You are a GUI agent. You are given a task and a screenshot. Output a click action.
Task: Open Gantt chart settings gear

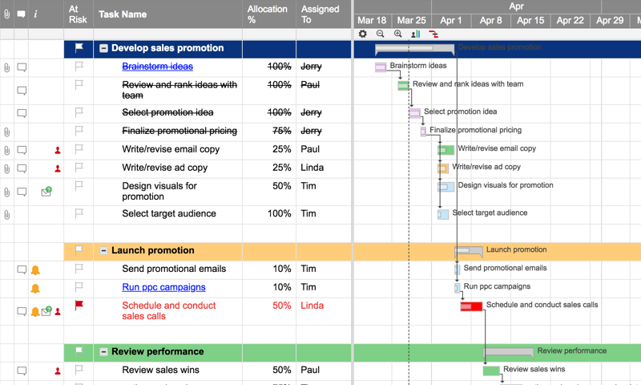[363, 34]
